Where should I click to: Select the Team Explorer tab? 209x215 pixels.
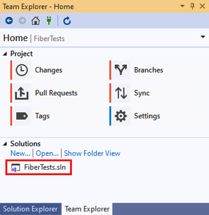pyautogui.click(x=87, y=209)
